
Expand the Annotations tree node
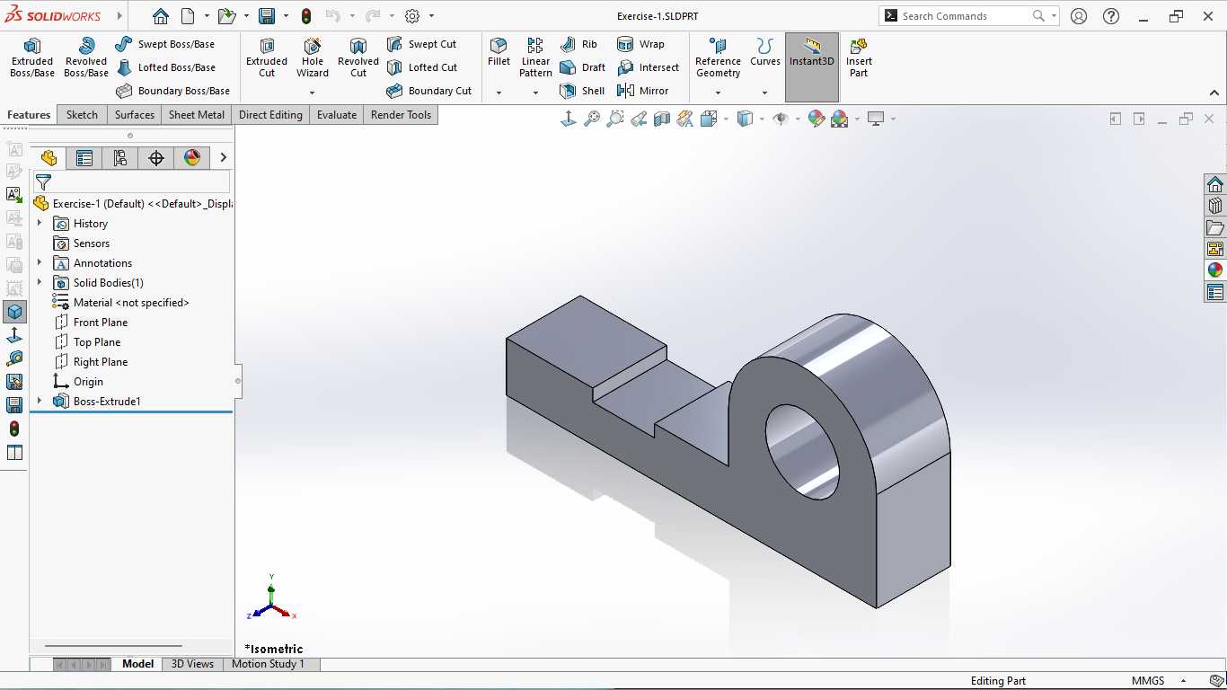(39, 262)
